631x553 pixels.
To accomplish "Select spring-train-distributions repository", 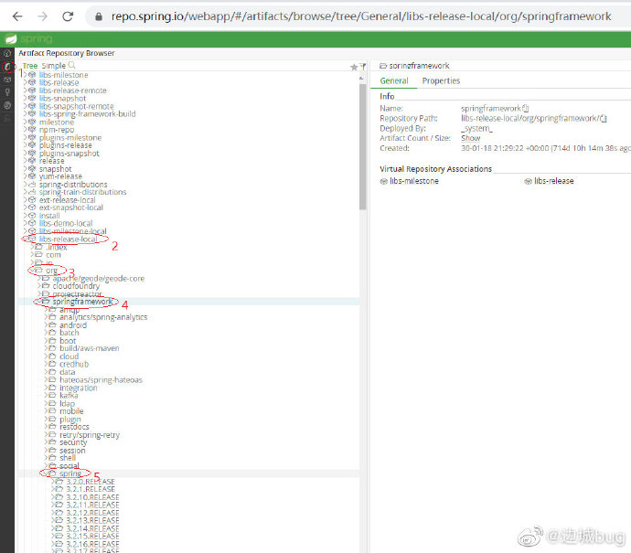I will (x=82, y=192).
